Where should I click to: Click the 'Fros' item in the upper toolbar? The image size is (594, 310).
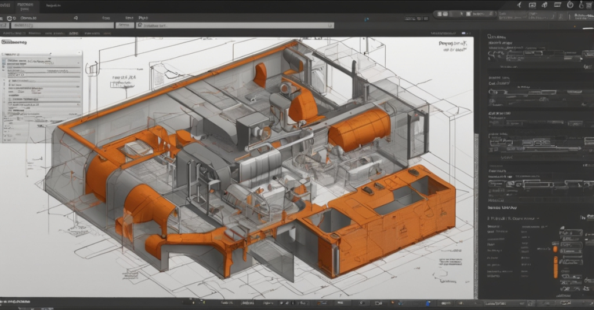click(x=106, y=18)
